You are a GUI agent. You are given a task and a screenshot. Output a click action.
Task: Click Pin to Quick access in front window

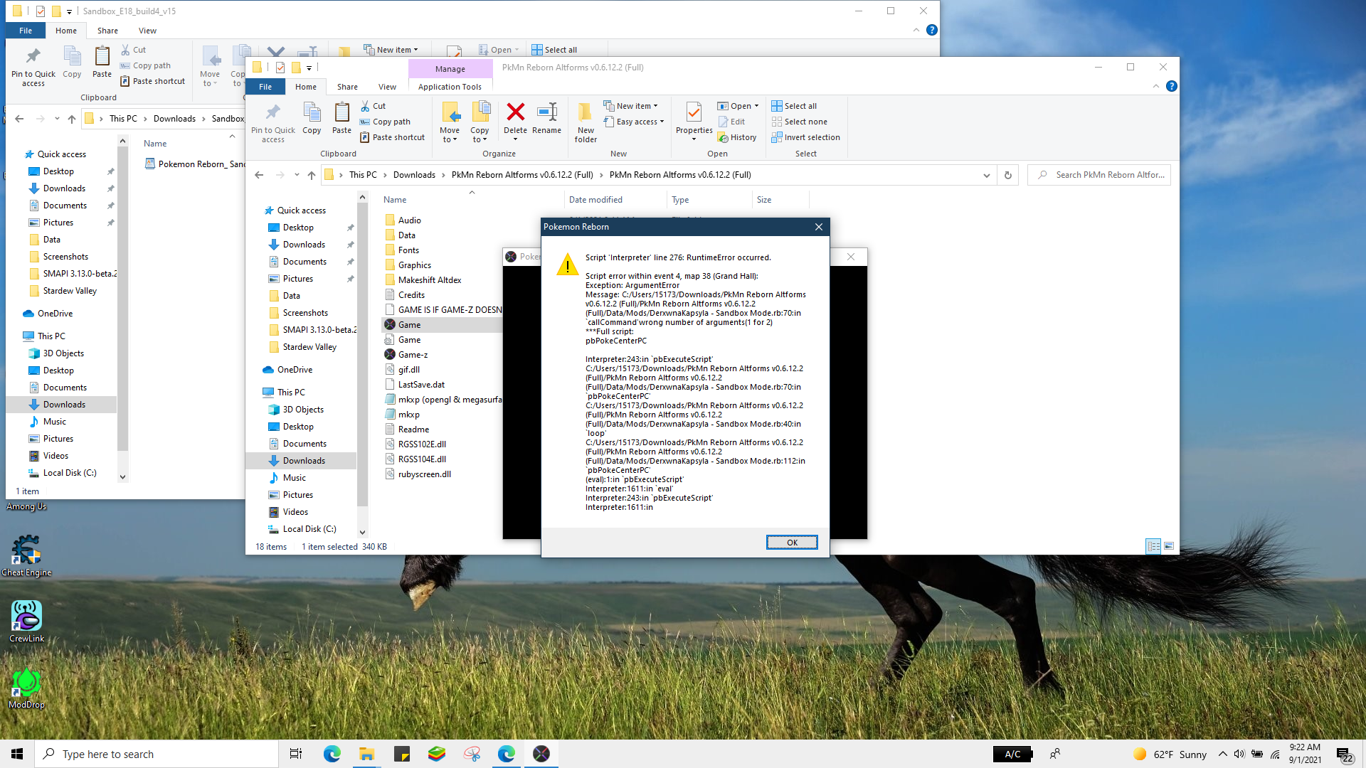(272, 122)
